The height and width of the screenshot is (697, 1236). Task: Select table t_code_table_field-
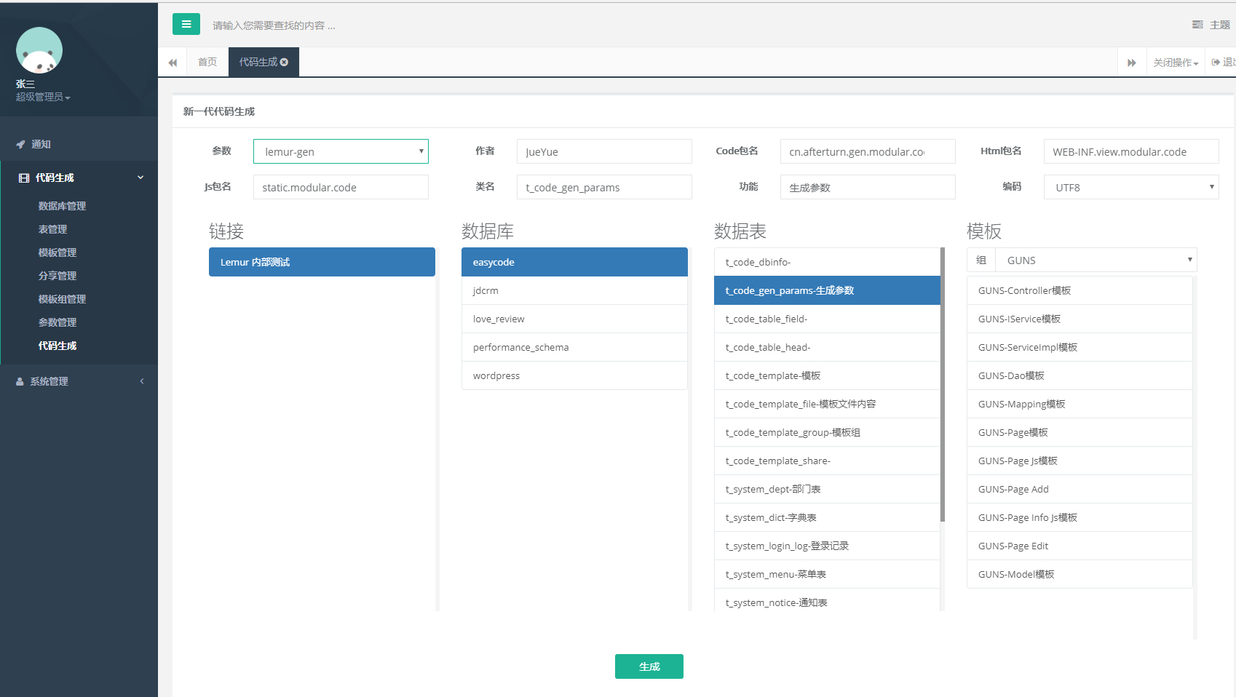pos(827,319)
